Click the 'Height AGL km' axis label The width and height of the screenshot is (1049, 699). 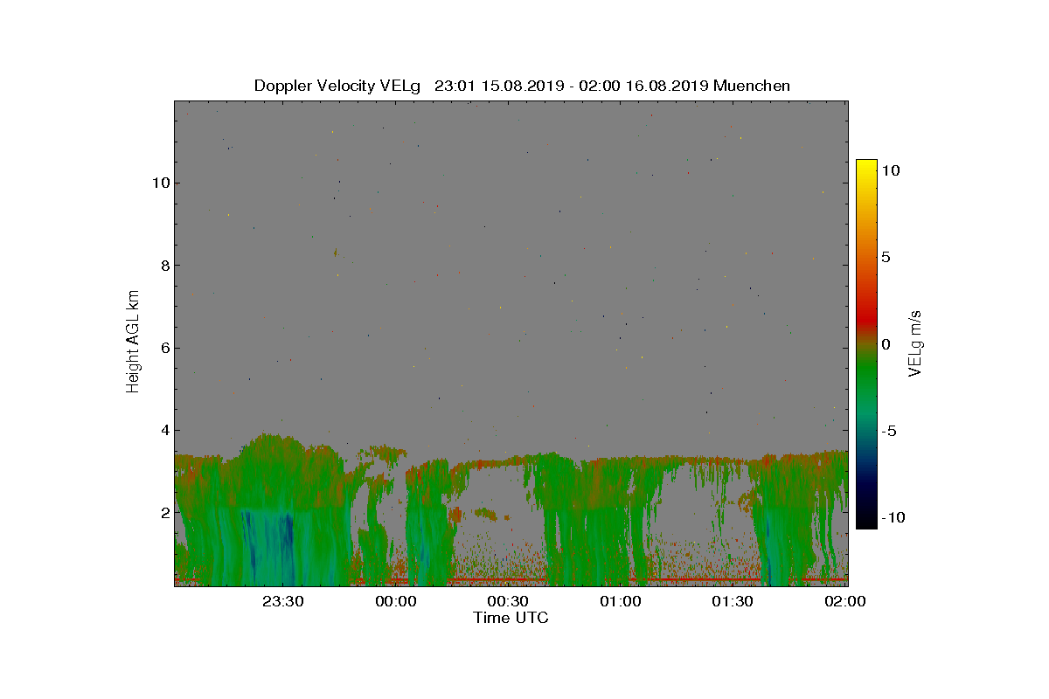click(133, 341)
